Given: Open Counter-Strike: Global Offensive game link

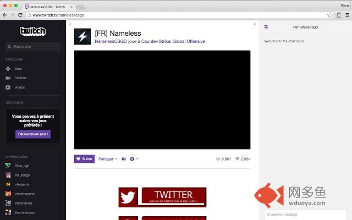Looking at the screenshot, I should (x=173, y=41).
